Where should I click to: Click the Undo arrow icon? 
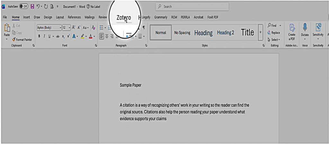pos(38,6)
